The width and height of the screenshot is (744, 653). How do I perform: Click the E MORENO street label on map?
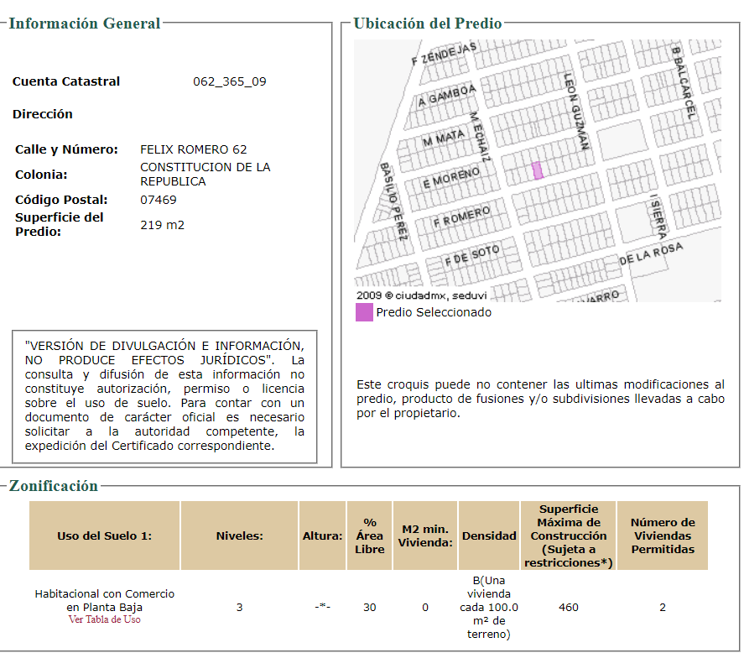click(451, 178)
